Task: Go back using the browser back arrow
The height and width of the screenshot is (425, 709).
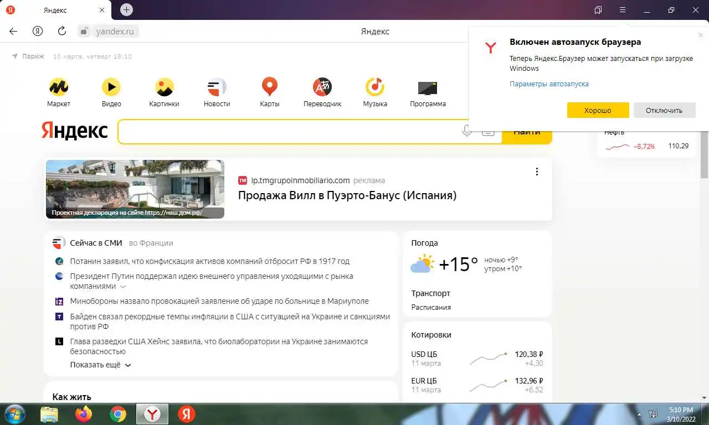Action: coord(13,31)
